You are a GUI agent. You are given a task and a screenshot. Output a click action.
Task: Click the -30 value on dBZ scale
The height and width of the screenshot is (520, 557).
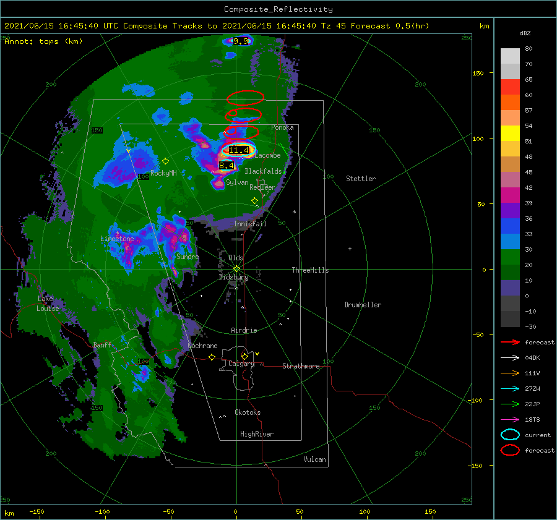point(530,327)
